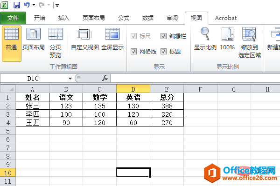Viewport: 280px width, 186px height.
Task: Enter 全屏显示 full screen mode
Action: [112, 39]
